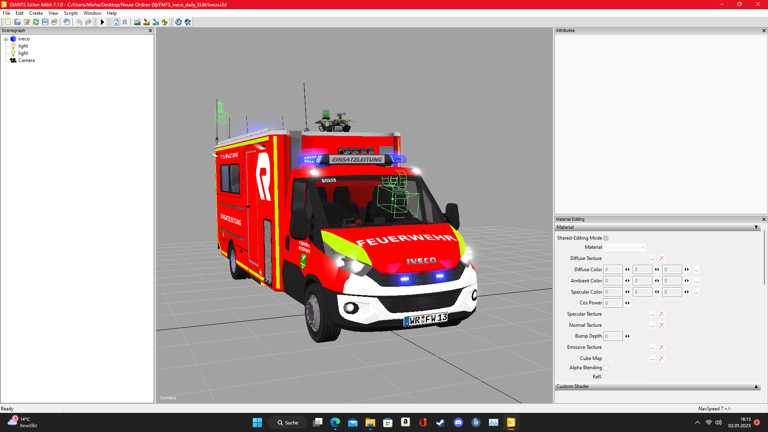Close the Scenegraph panel
The width and height of the screenshot is (768, 432).
coord(150,30)
